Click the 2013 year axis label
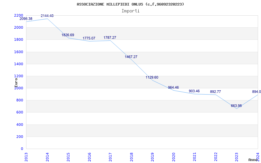The image size is (261, 163). click(26, 156)
